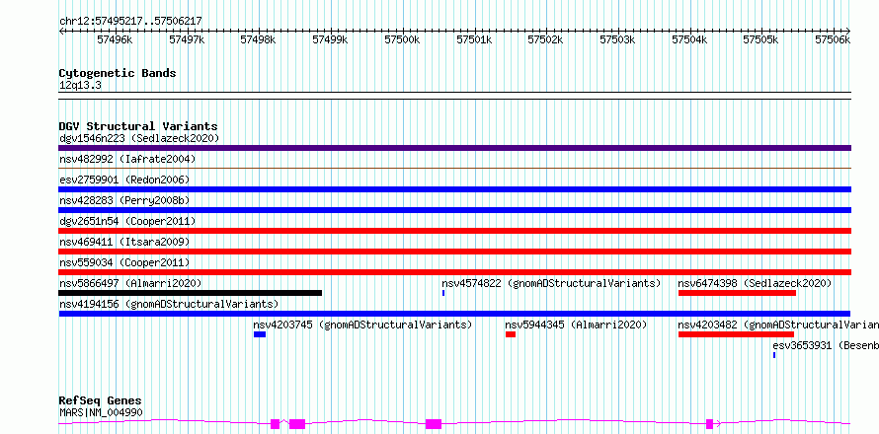This screenshot has width=879, height=434.
Task: Select the 12q13.3 cytogenetic band bar
Action: pyautogui.click(x=454, y=96)
